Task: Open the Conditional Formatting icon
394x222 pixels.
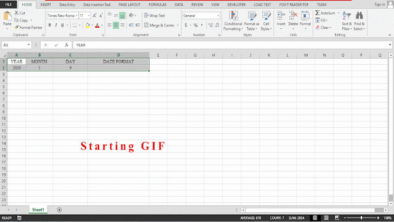Action: click(x=233, y=16)
